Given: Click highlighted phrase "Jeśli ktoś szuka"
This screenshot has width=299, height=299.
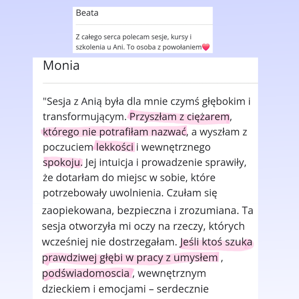Looking at the screenshot, I should 216,242.
